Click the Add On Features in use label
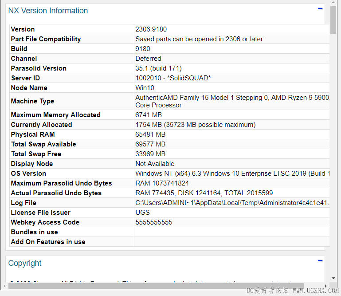 (x=48, y=242)
